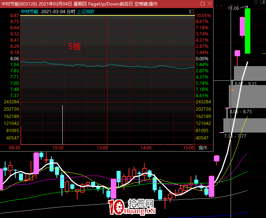Click the tall white volume spike near 10:30
Screen dimensions: 266x218
click(x=62, y=125)
